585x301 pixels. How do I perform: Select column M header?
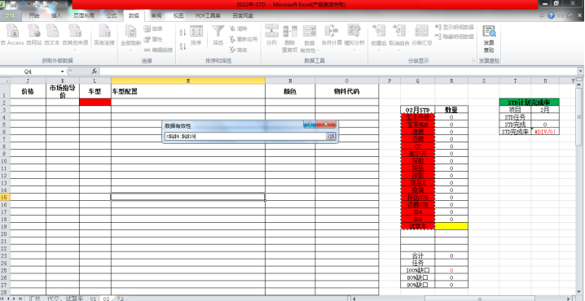(188, 81)
